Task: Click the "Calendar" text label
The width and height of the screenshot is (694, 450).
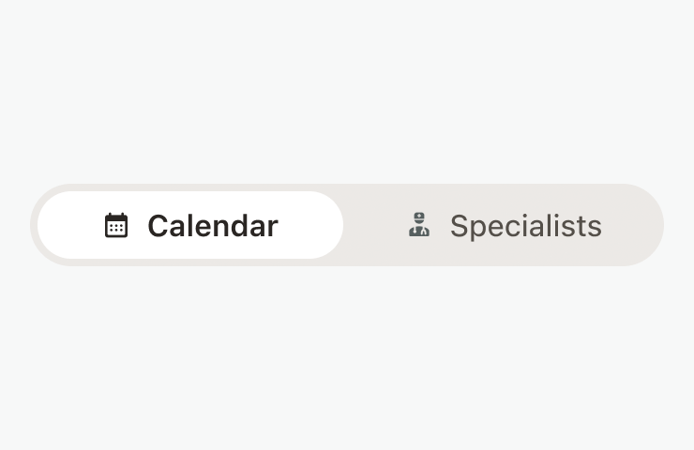Action: coord(213,226)
